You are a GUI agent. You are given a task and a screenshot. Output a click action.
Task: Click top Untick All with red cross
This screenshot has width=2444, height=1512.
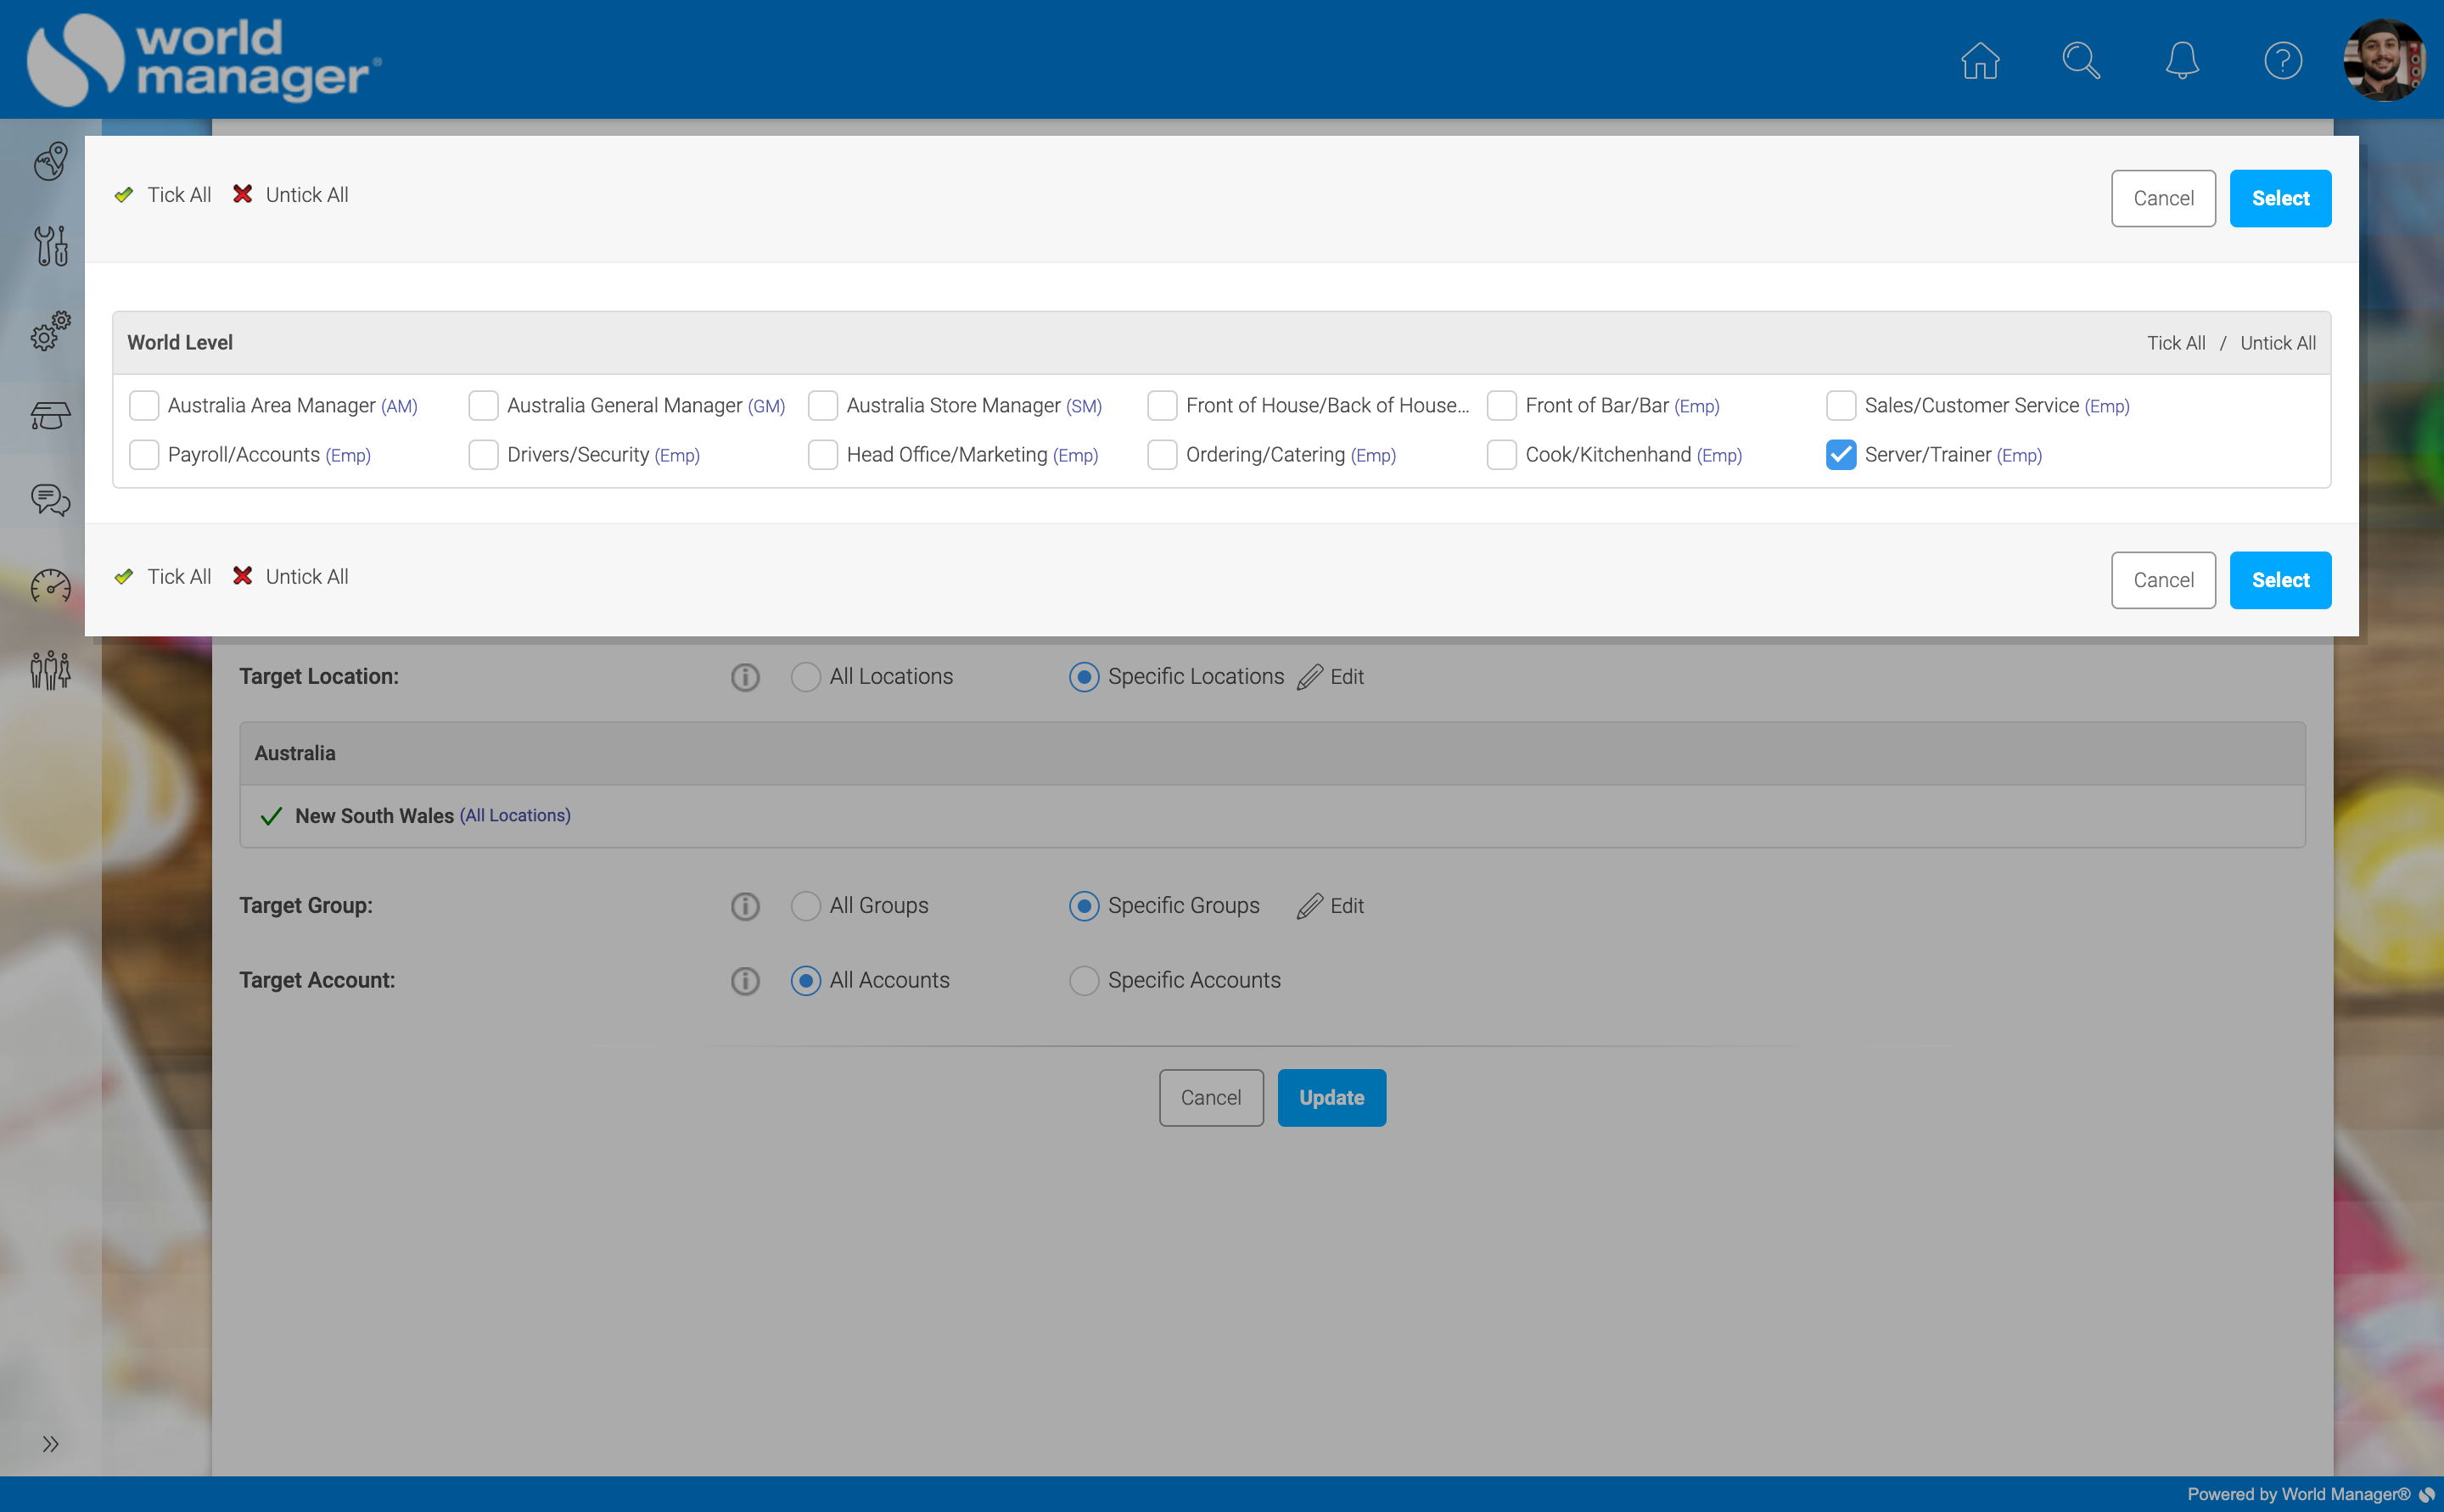pos(291,195)
